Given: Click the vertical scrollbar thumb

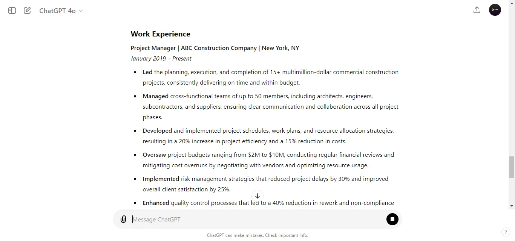Looking at the screenshot, I should tap(512, 167).
